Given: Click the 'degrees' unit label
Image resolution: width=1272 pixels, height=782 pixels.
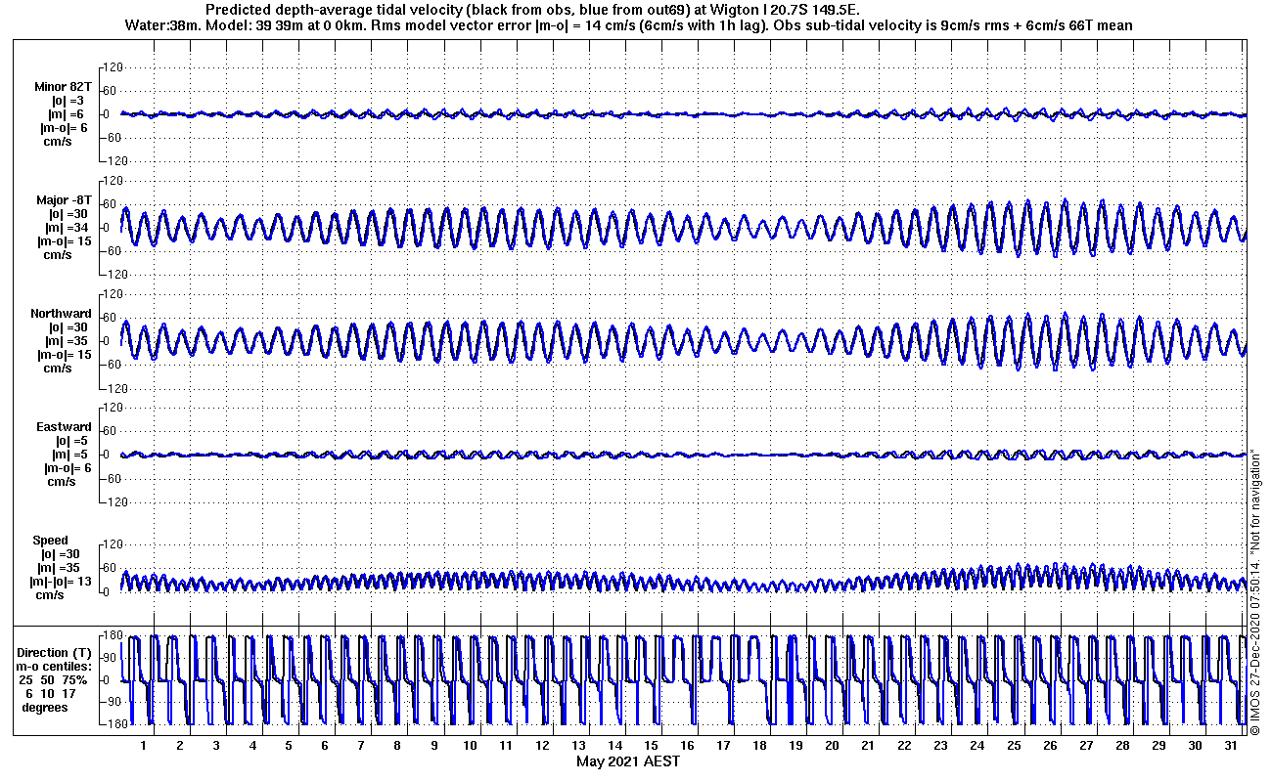Looking at the screenshot, I should [x=45, y=707].
